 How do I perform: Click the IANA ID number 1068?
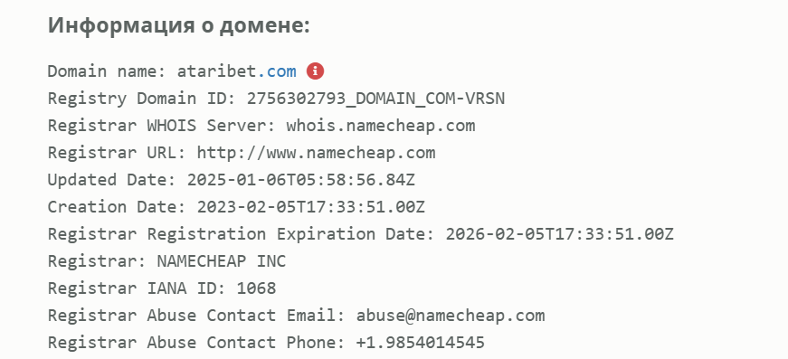point(256,288)
